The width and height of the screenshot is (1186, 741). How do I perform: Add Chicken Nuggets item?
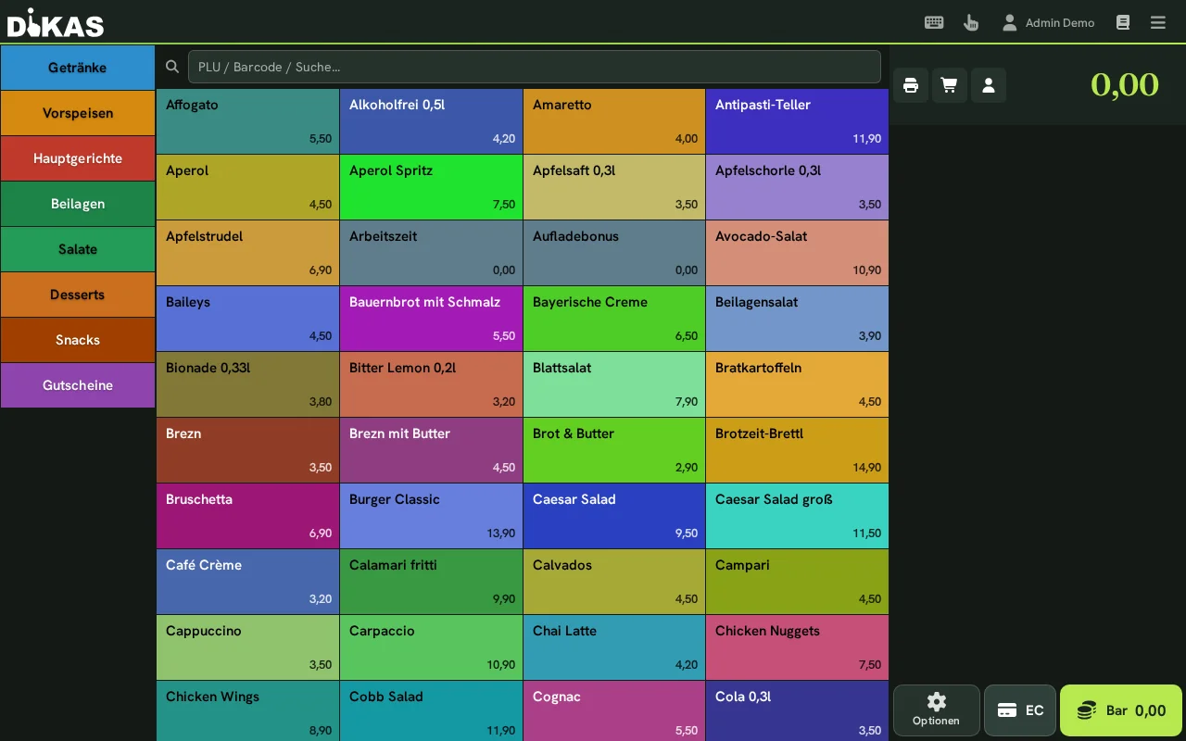[797, 647]
